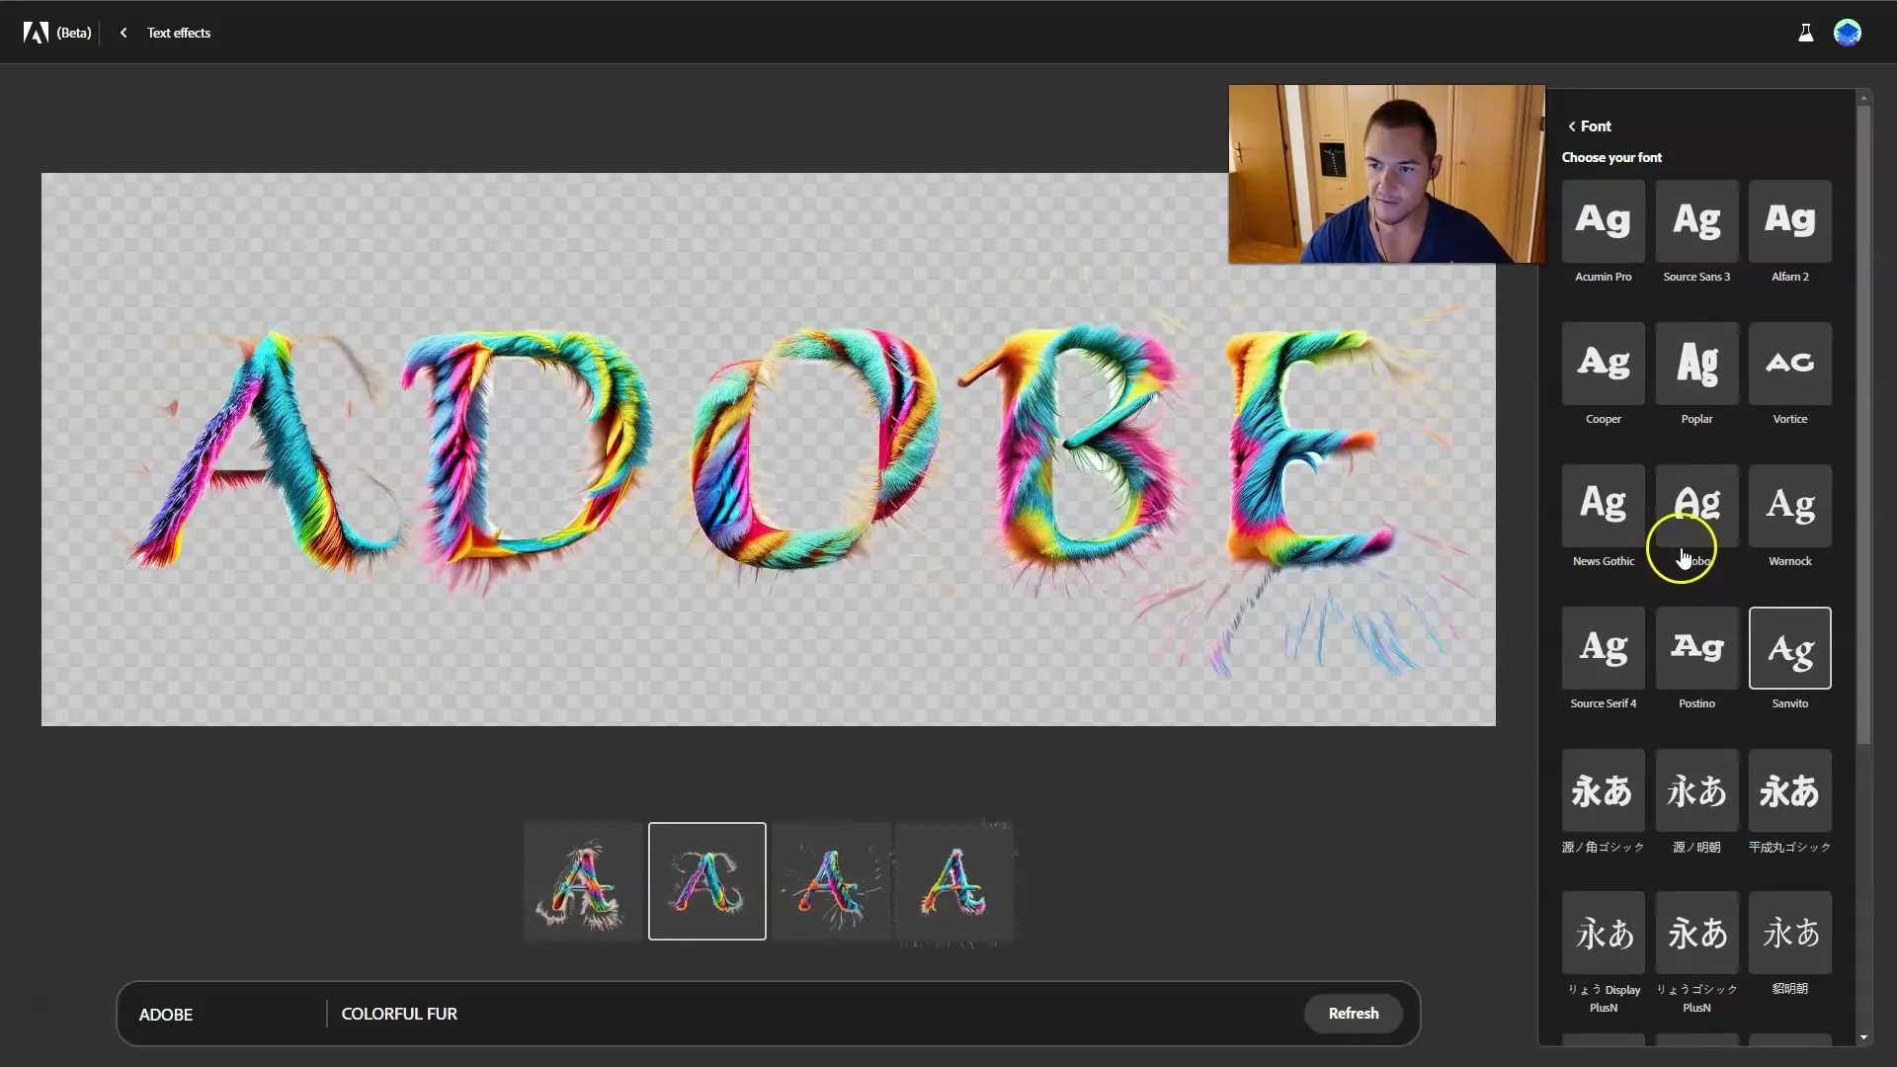Choose the 源ノ明朝 font tile
Viewport: 1897px width, 1067px height.
[x=1696, y=789]
